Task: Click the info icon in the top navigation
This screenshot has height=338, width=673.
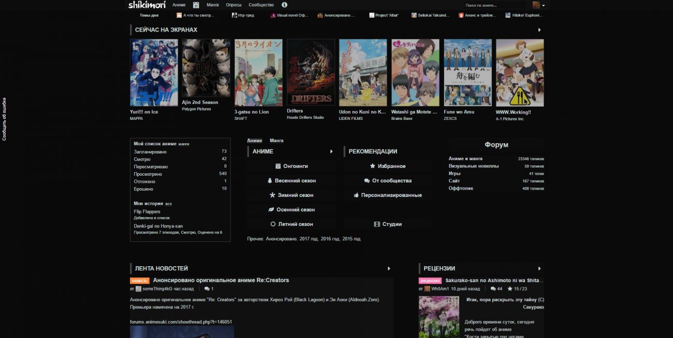Action: (285, 5)
